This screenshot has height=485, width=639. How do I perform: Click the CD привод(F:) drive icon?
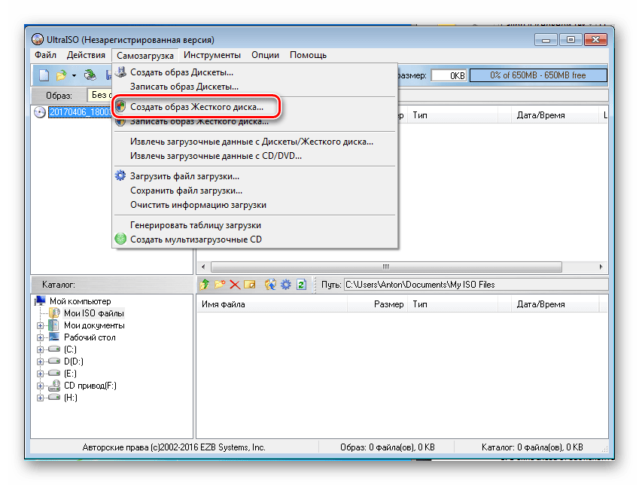(x=53, y=386)
